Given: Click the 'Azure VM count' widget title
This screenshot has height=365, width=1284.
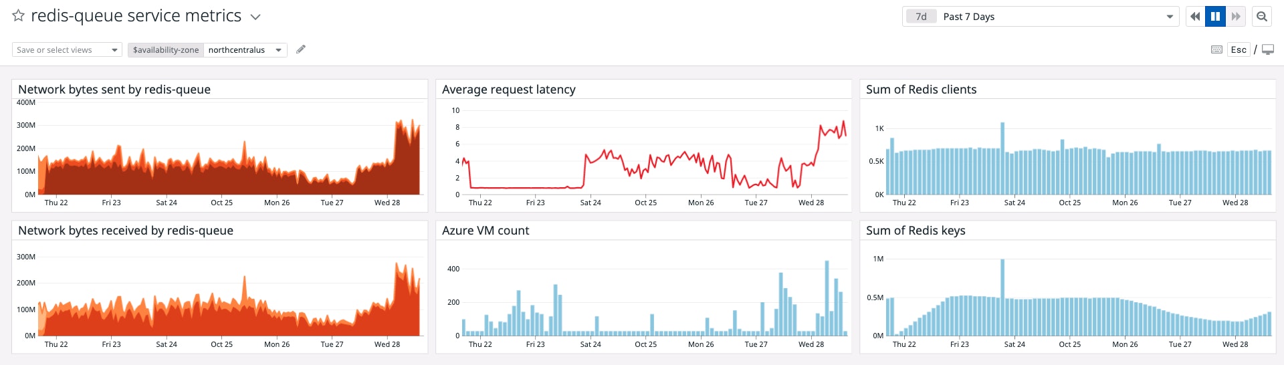Looking at the screenshot, I should click(x=486, y=231).
